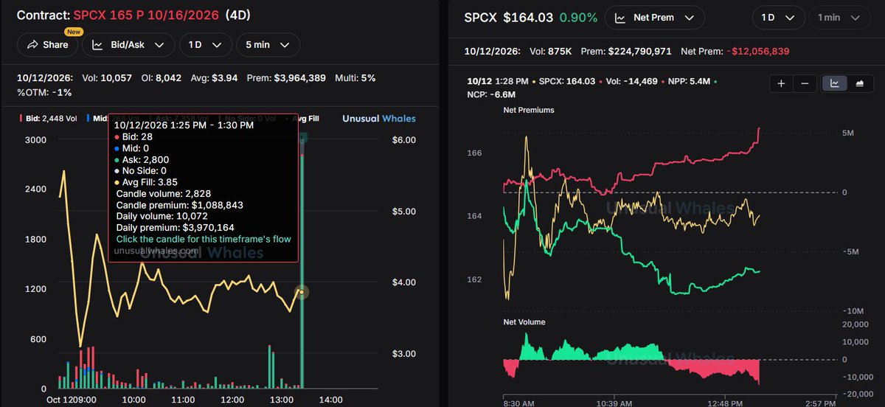Viewport: 885px width, 407px height.
Task: Open the 5 min interval dropdown
Action: coord(268,44)
